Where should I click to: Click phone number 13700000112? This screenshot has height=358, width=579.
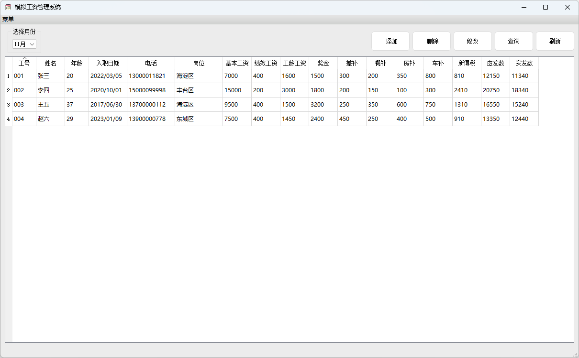click(151, 105)
